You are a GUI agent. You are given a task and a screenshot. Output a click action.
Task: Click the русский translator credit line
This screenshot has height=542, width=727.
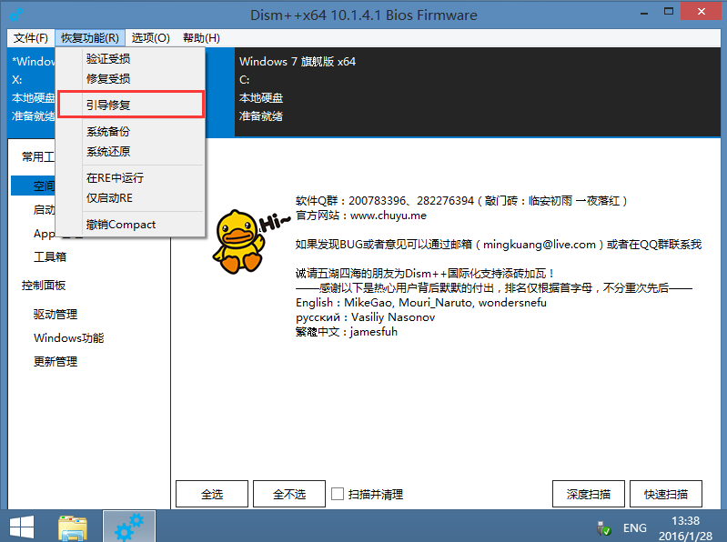(366, 317)
